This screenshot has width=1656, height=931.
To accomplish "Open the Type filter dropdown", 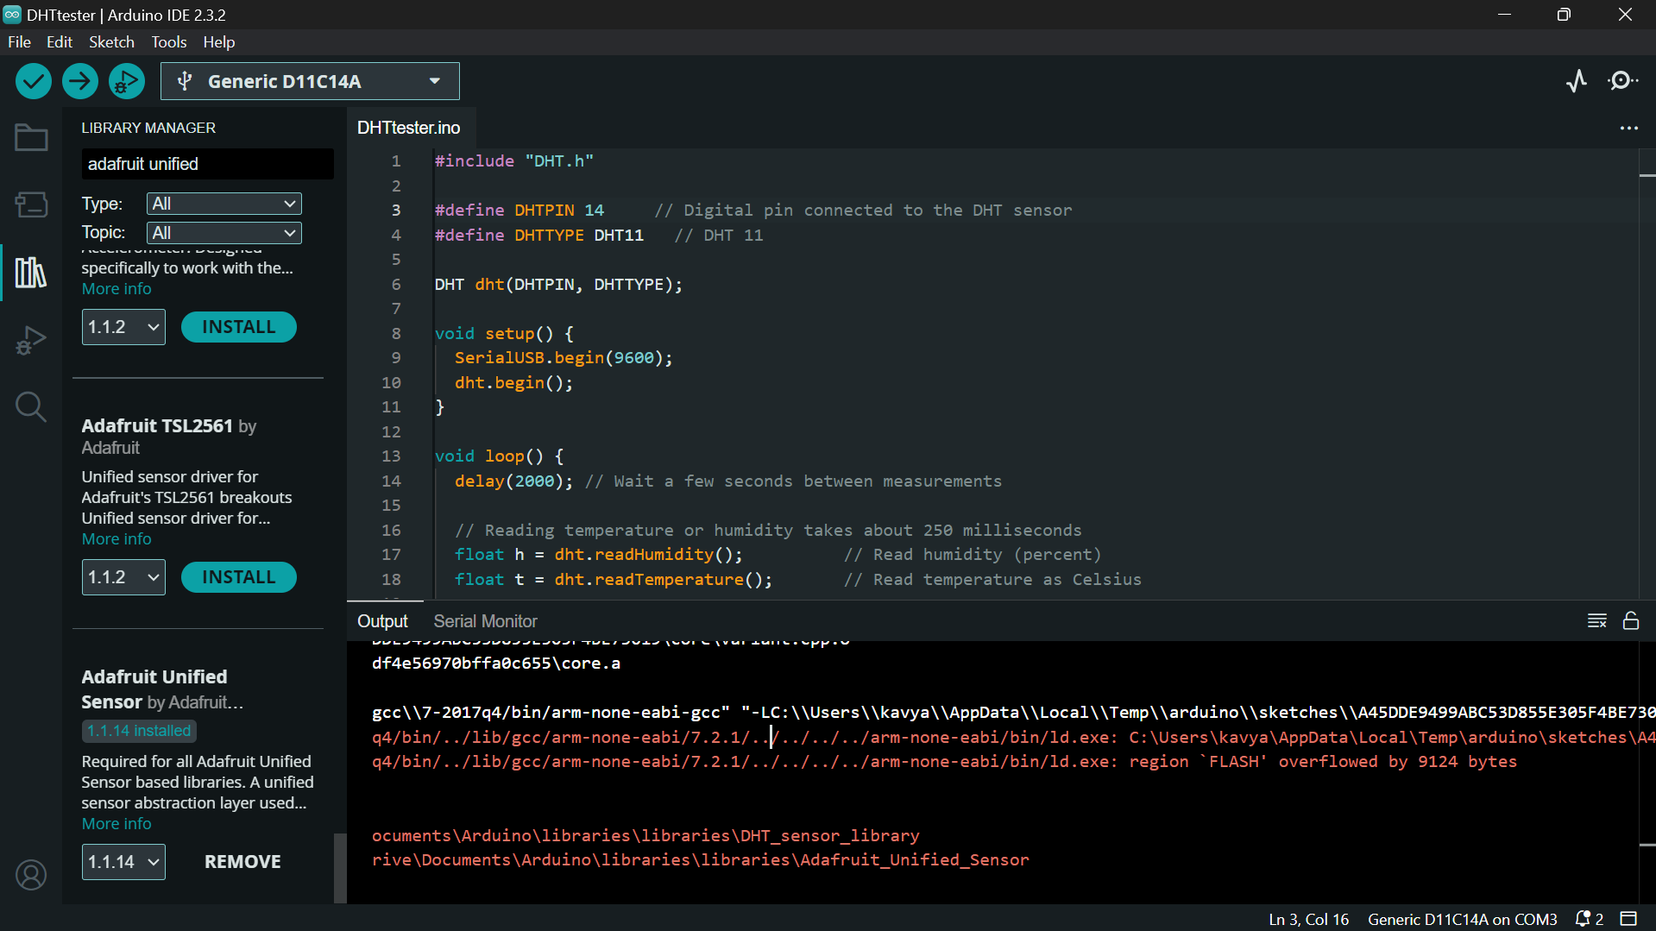I will 224,204.
